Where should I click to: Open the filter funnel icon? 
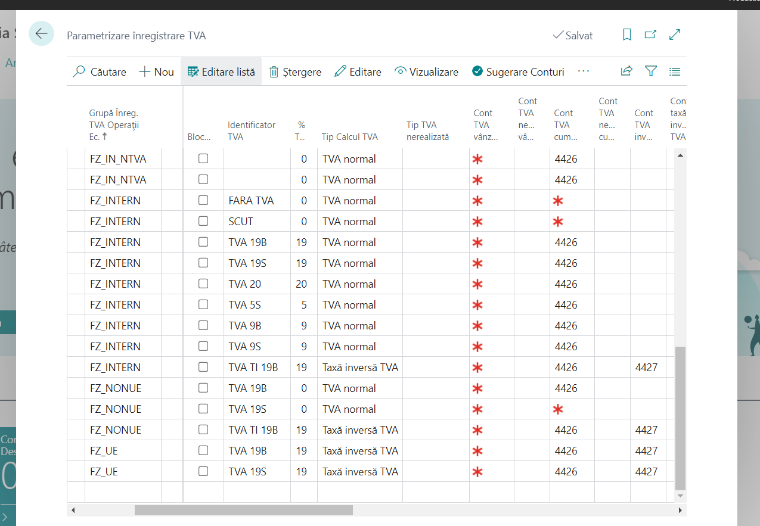pyautogui.click(x=650, y=71)
